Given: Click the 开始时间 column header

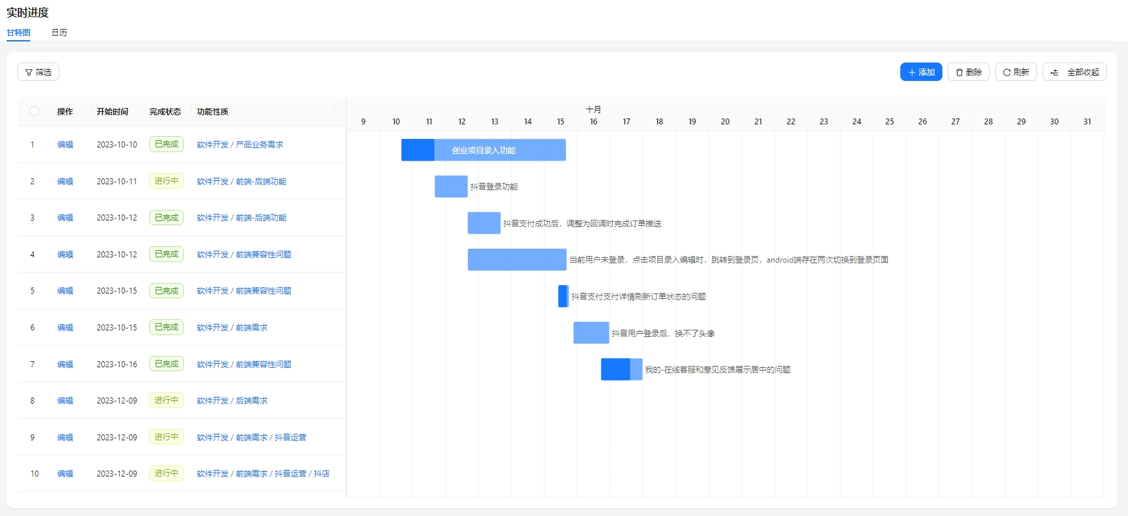Looking at the screenshot, I should point(113,111).
